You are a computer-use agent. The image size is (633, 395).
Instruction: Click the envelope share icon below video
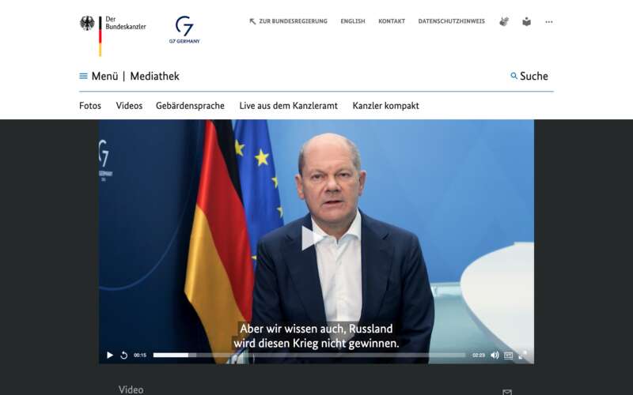pyautogui.click(x=507, y=392)
